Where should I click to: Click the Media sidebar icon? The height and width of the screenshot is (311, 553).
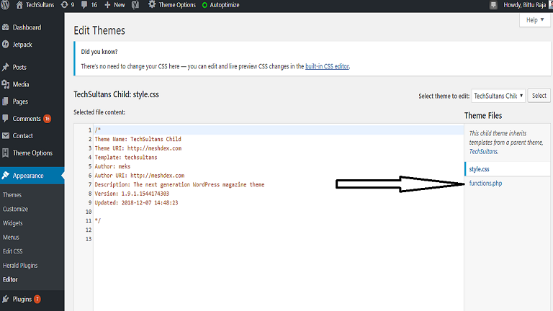5,84
